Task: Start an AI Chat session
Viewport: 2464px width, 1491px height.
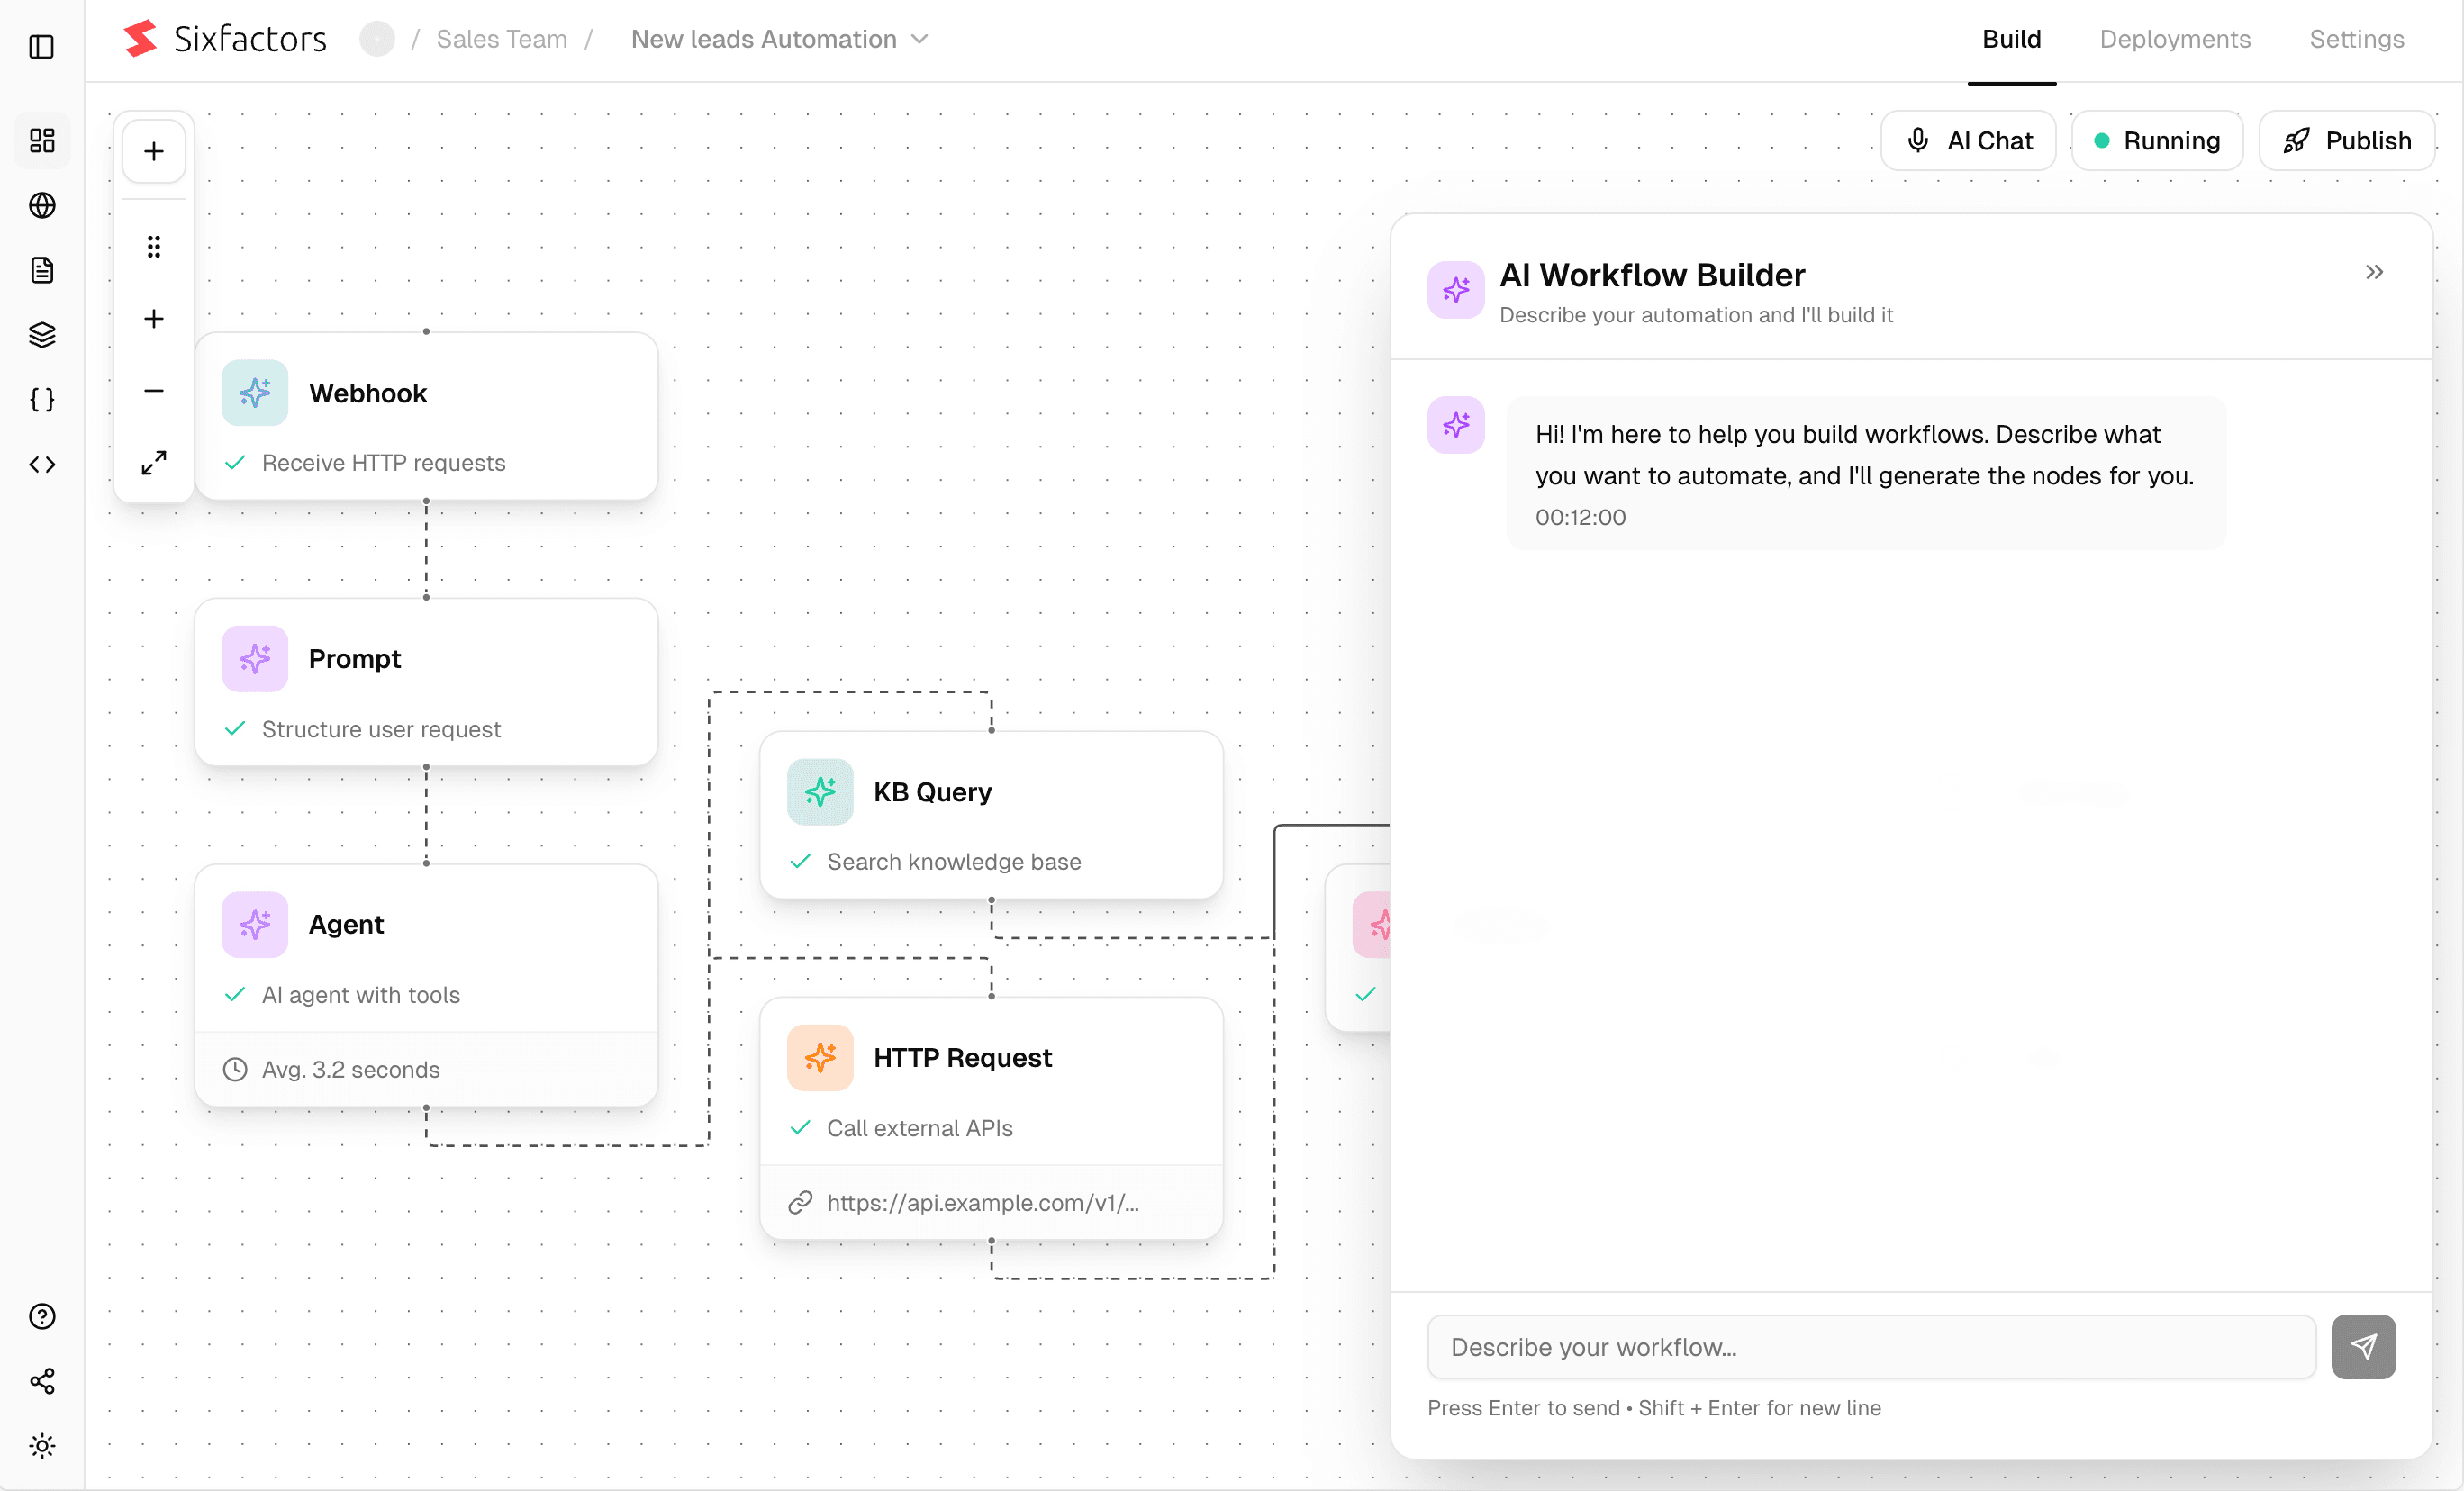Action: pyautogui.click(x=1968, y=140)
